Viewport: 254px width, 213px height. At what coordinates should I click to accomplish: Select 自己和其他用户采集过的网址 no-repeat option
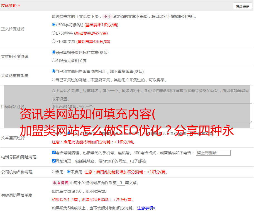pyautogui.click(x=53, y=71)
